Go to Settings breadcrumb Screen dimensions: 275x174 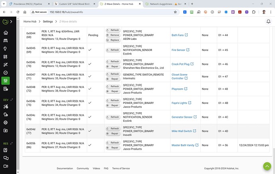[48, 22]
